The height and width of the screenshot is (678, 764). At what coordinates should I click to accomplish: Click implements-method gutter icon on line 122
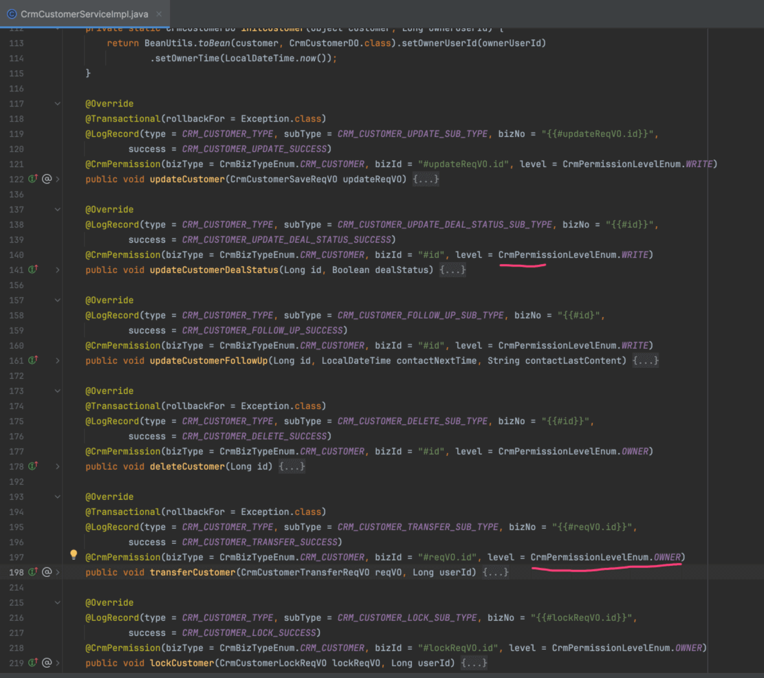click(x=32, y=179)
